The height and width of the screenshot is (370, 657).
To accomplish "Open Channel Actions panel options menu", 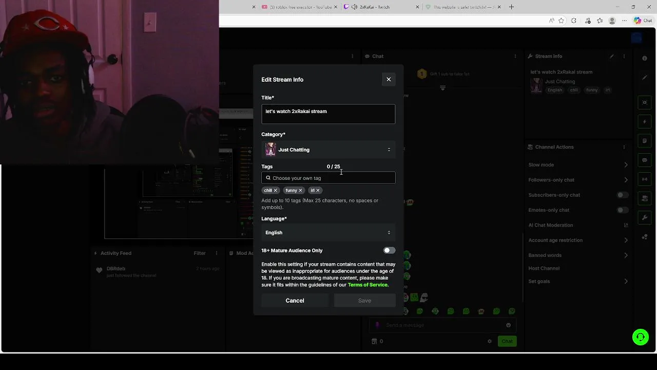I will [624, 147].
